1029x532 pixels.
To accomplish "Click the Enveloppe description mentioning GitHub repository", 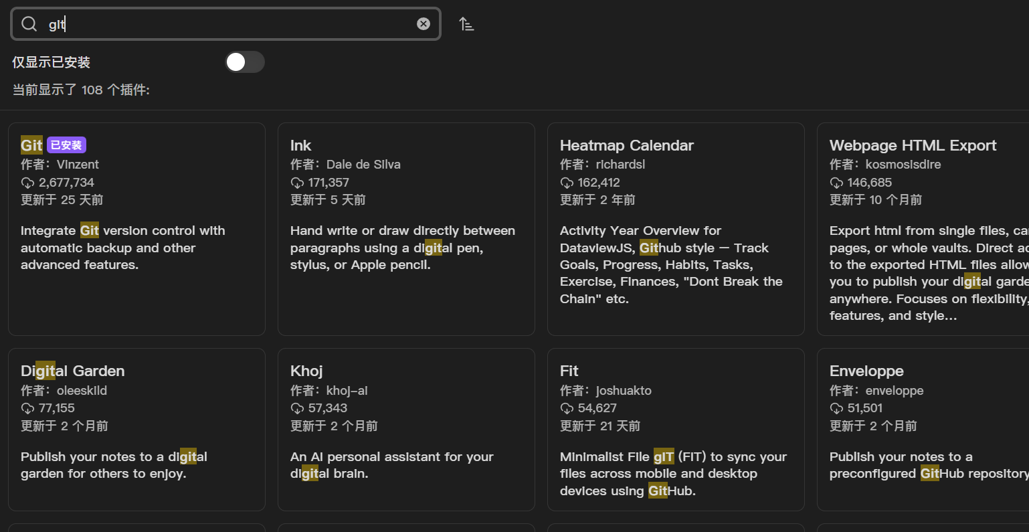I will [929, 465].
